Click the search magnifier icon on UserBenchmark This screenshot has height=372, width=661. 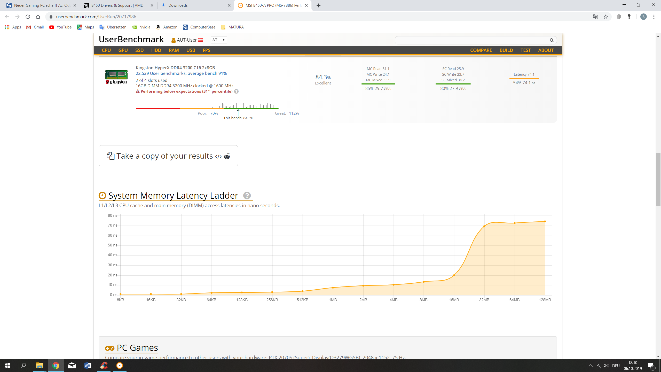click(x=552, y=40)
